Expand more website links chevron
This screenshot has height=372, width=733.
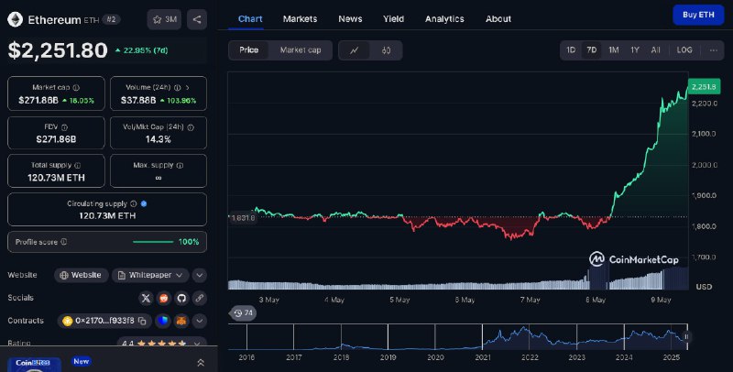200,275
